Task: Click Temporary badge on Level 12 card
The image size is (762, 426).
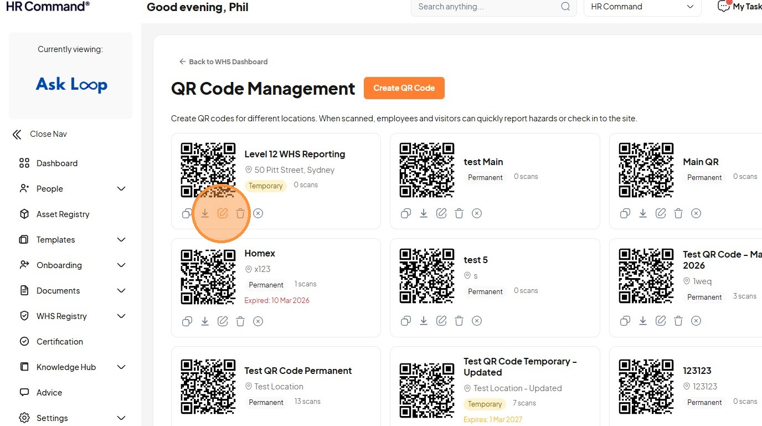Action: pos(265,186)
